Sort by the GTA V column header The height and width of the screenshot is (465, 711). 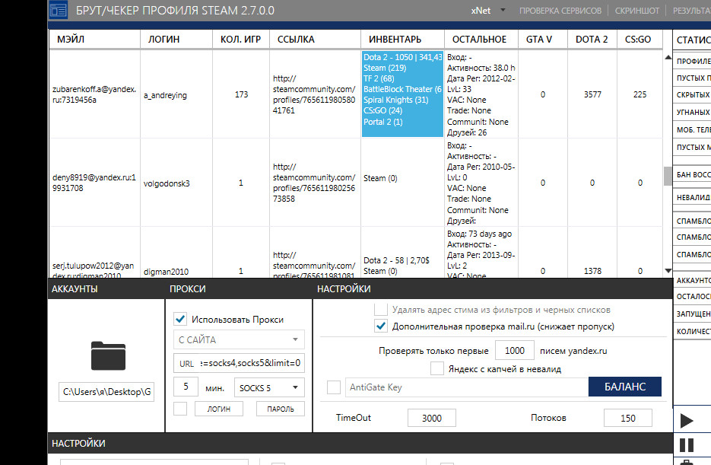(x=543, y=40)
